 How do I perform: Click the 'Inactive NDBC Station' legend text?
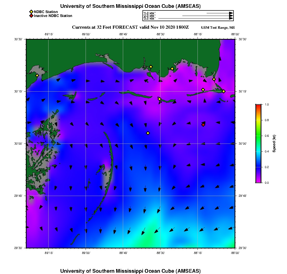coord(53,16)
